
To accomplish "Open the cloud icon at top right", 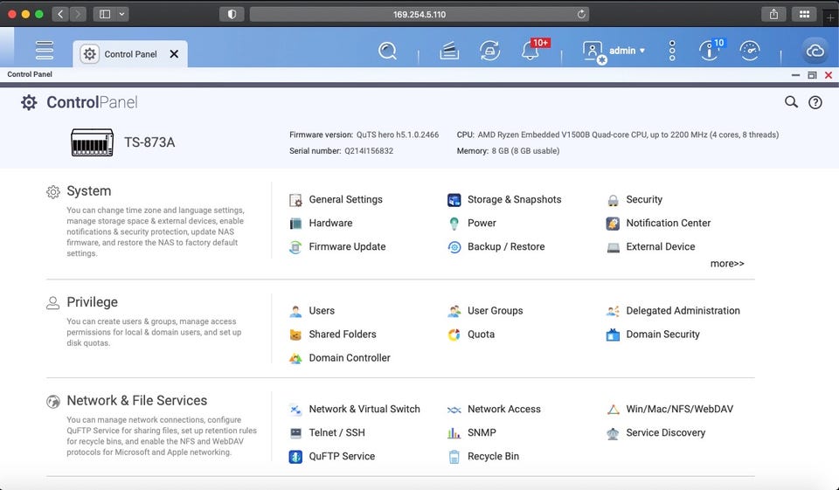I will (x=815, y=51).
